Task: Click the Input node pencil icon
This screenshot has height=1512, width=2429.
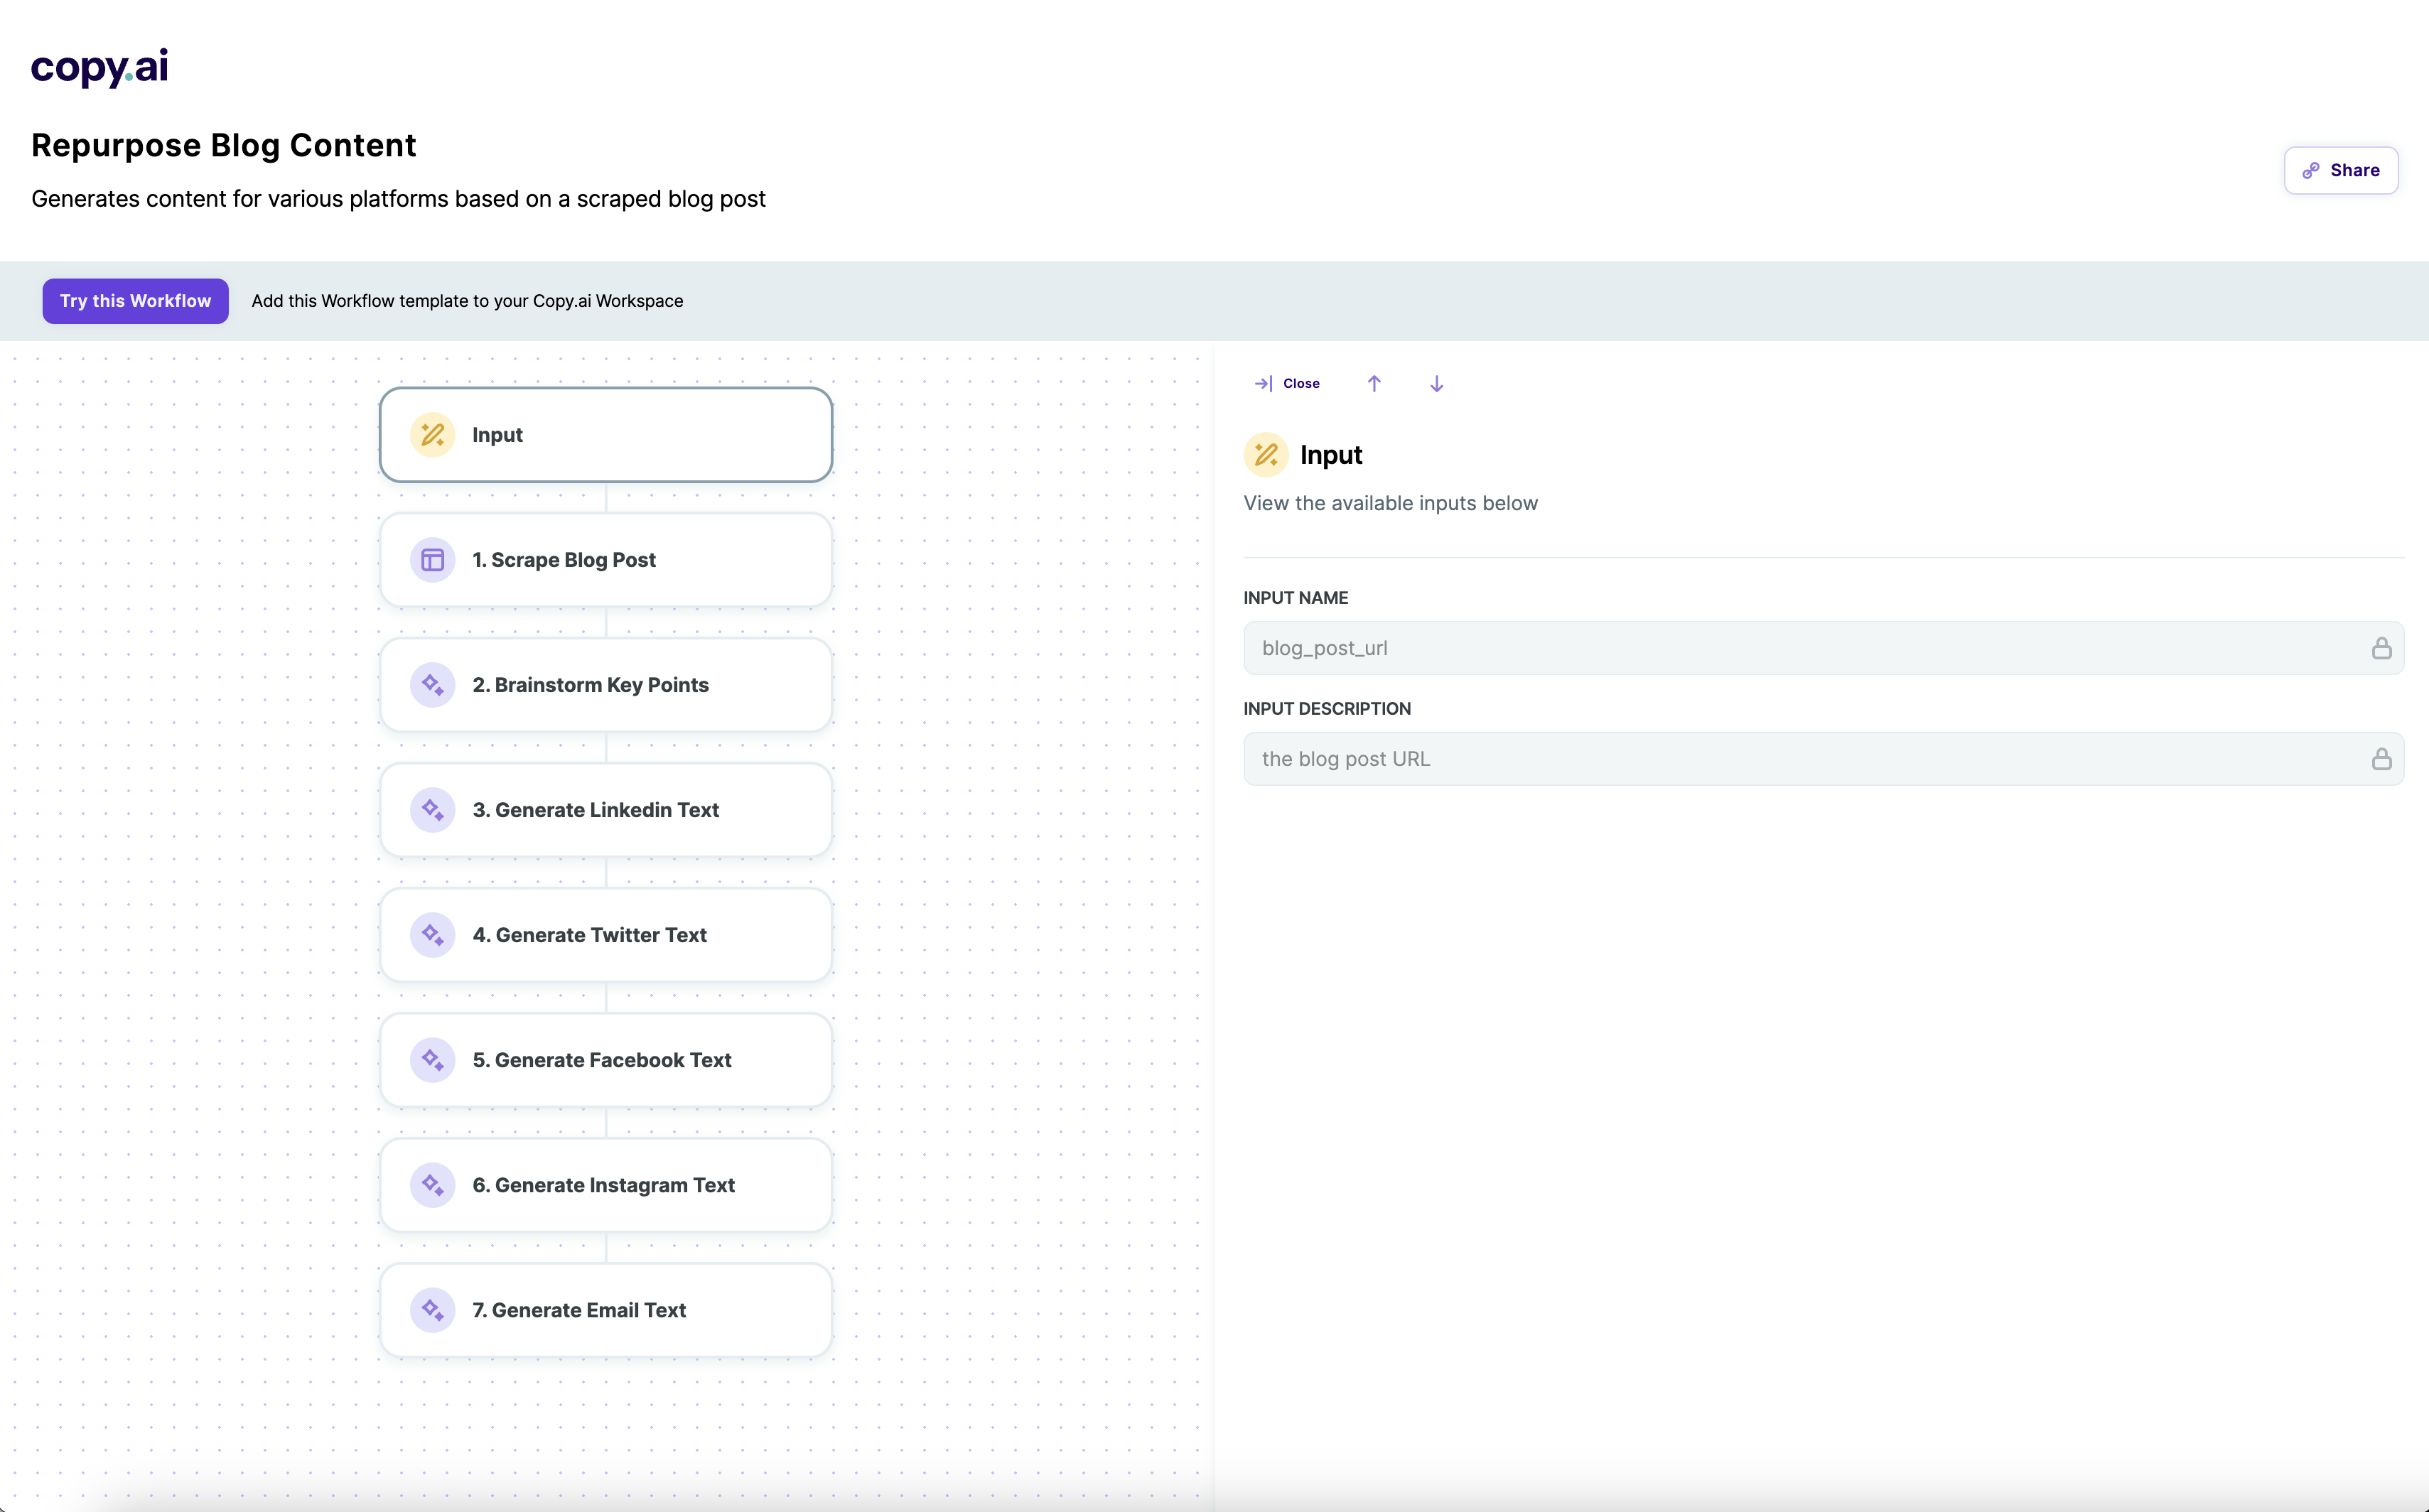Action: [x=432, y=435]
